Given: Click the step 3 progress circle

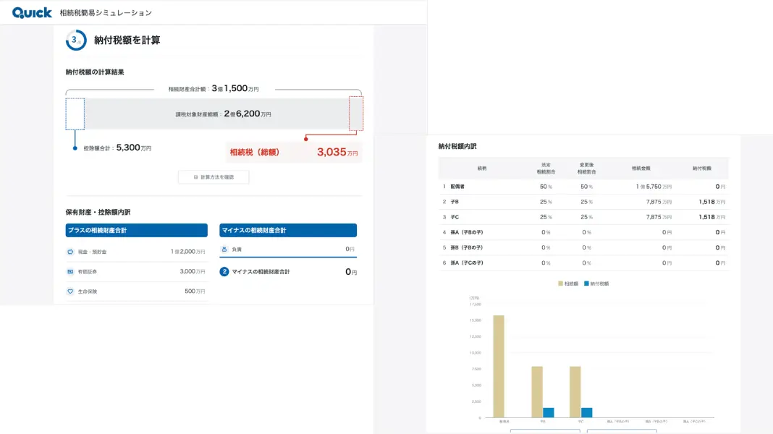Looking at the screenshot, I should 76,40.
